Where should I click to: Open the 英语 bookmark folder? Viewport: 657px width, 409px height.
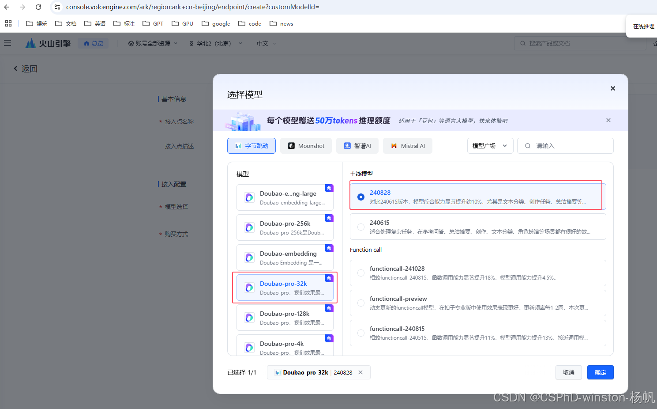click(x=95, y=23)
